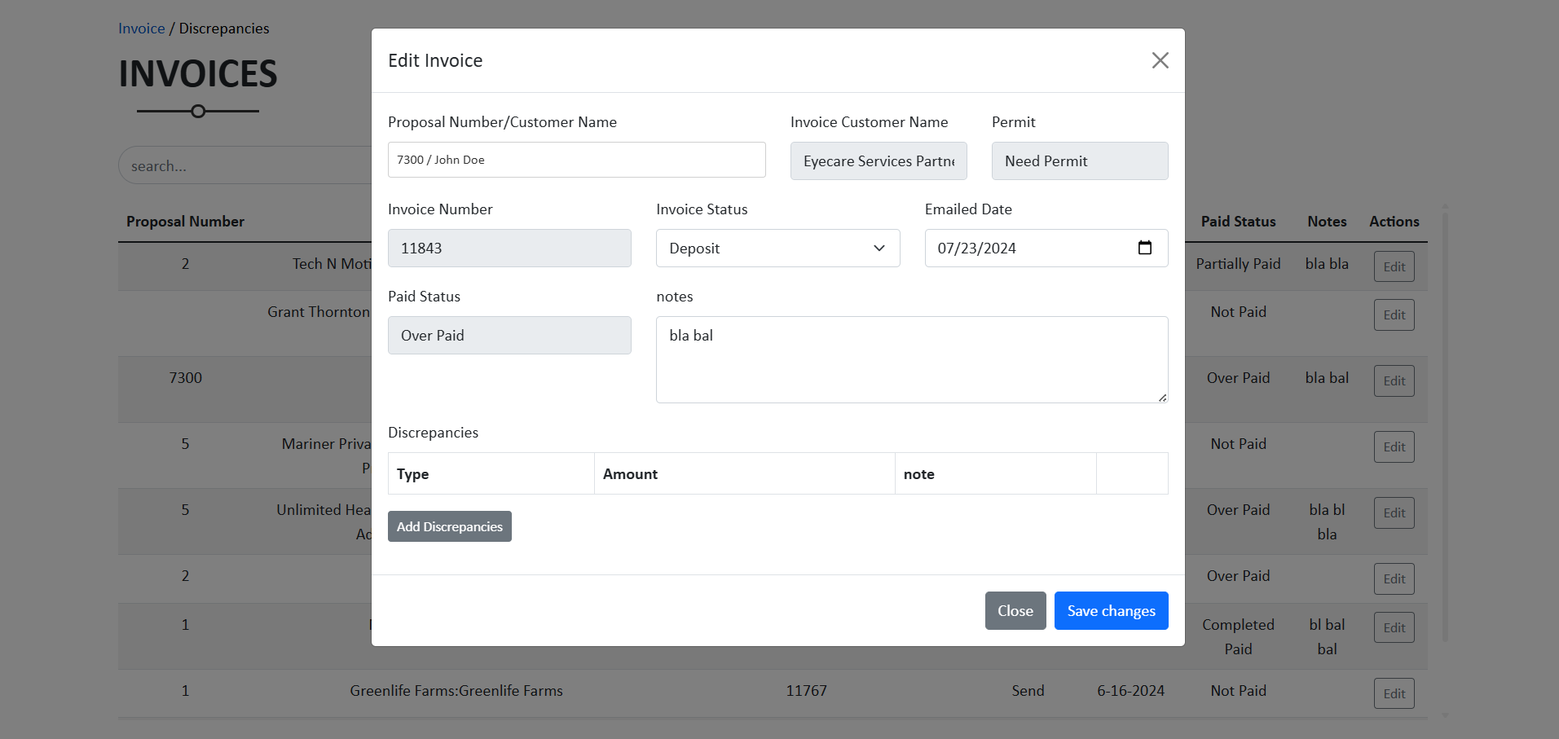Close the Edit Invoice dialog with X
This screenshot has width=1559, height=739.
tap(1160, 60)
